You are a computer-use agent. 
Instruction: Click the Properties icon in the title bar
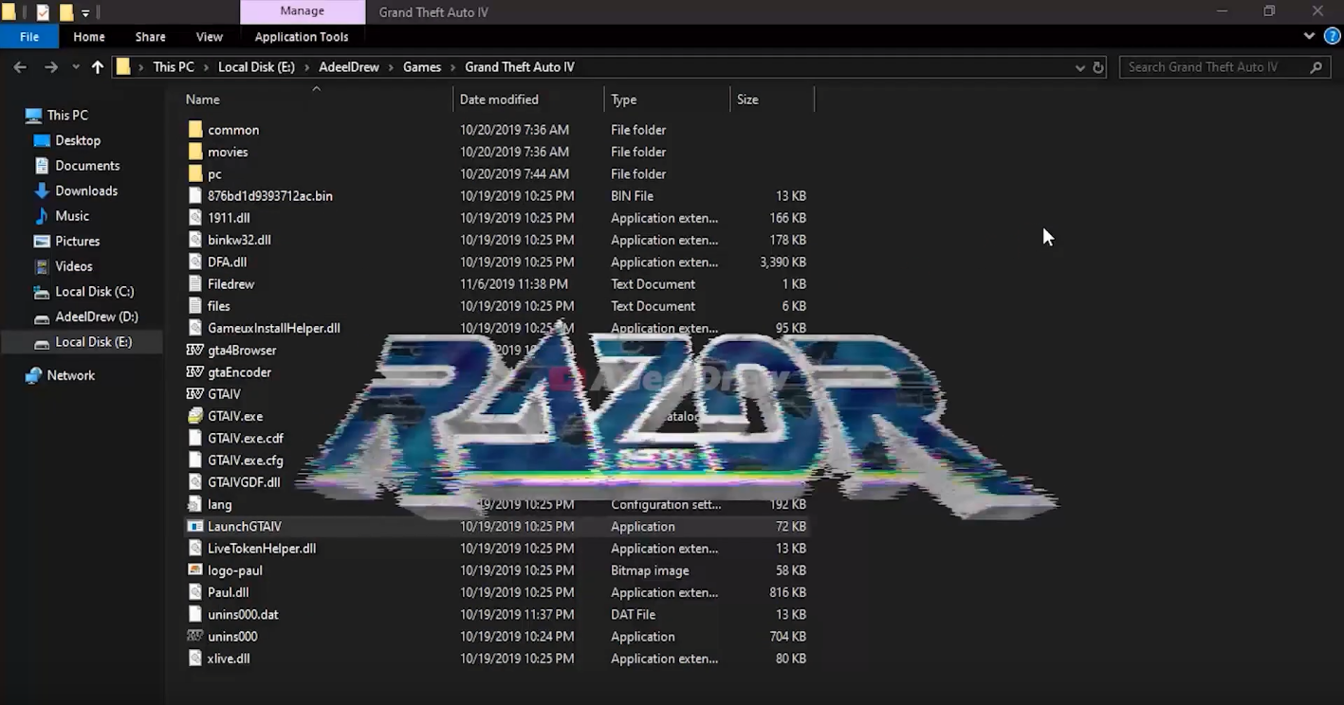tap(43, 12)
